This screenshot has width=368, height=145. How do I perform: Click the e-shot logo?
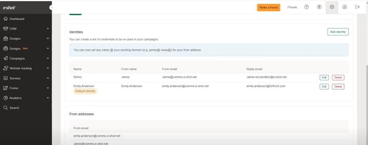click(9, 8)
